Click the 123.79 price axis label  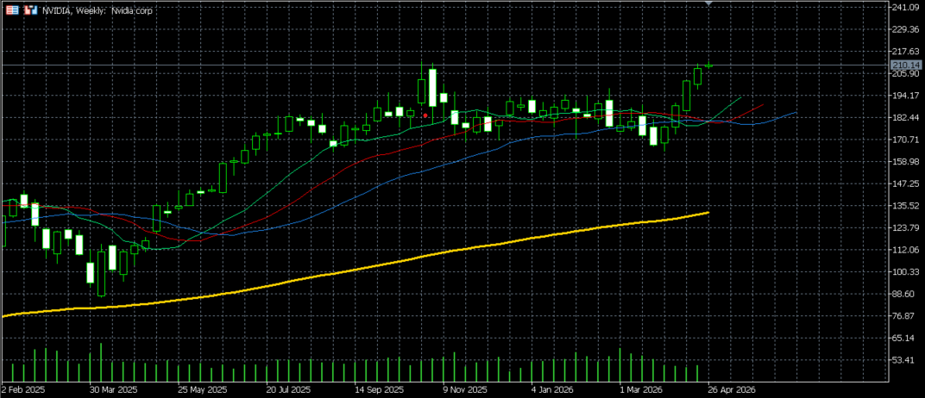pyautogui.click(x=907, y=227)
